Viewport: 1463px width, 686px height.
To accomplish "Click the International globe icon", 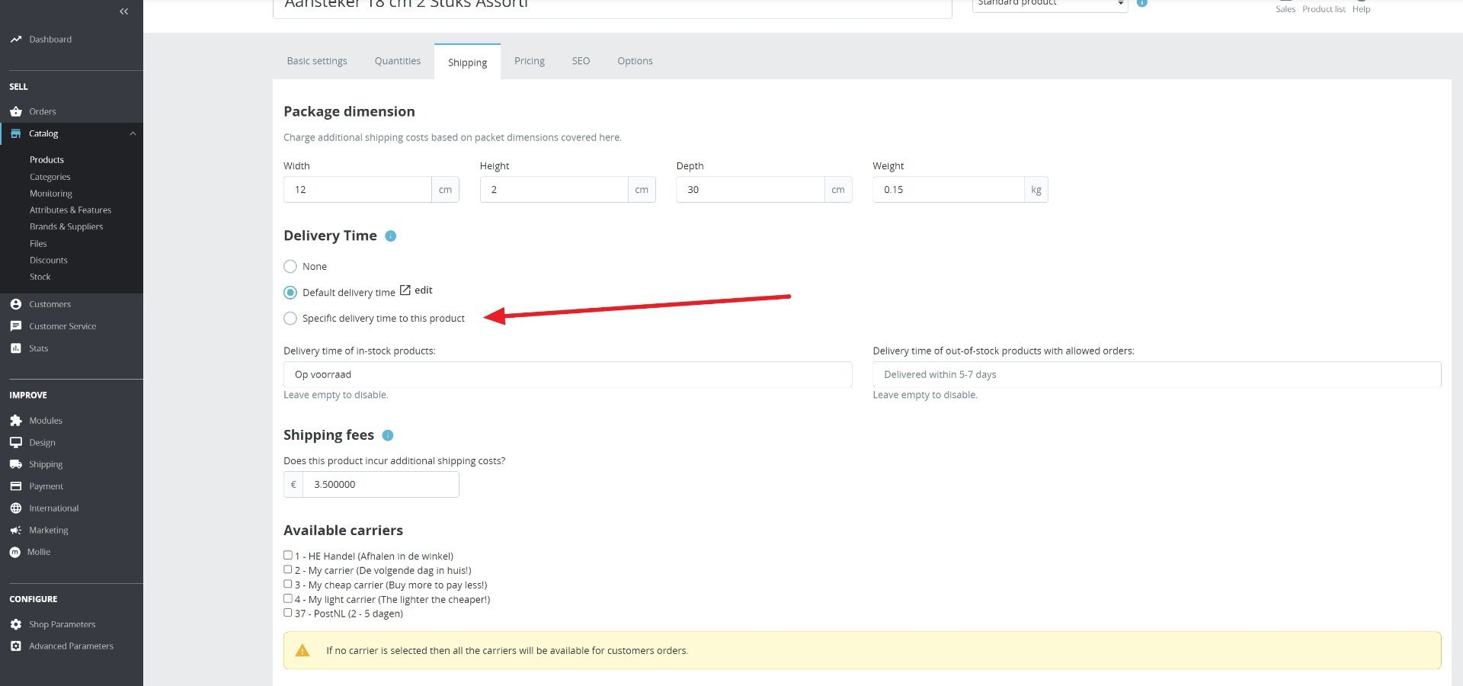I will [x=15, y=508].
